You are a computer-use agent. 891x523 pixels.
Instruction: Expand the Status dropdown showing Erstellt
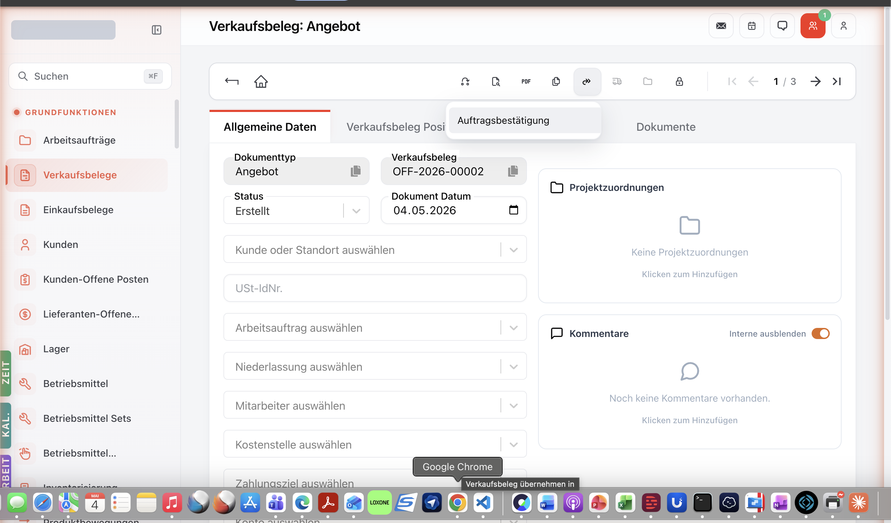coord(356,211)
